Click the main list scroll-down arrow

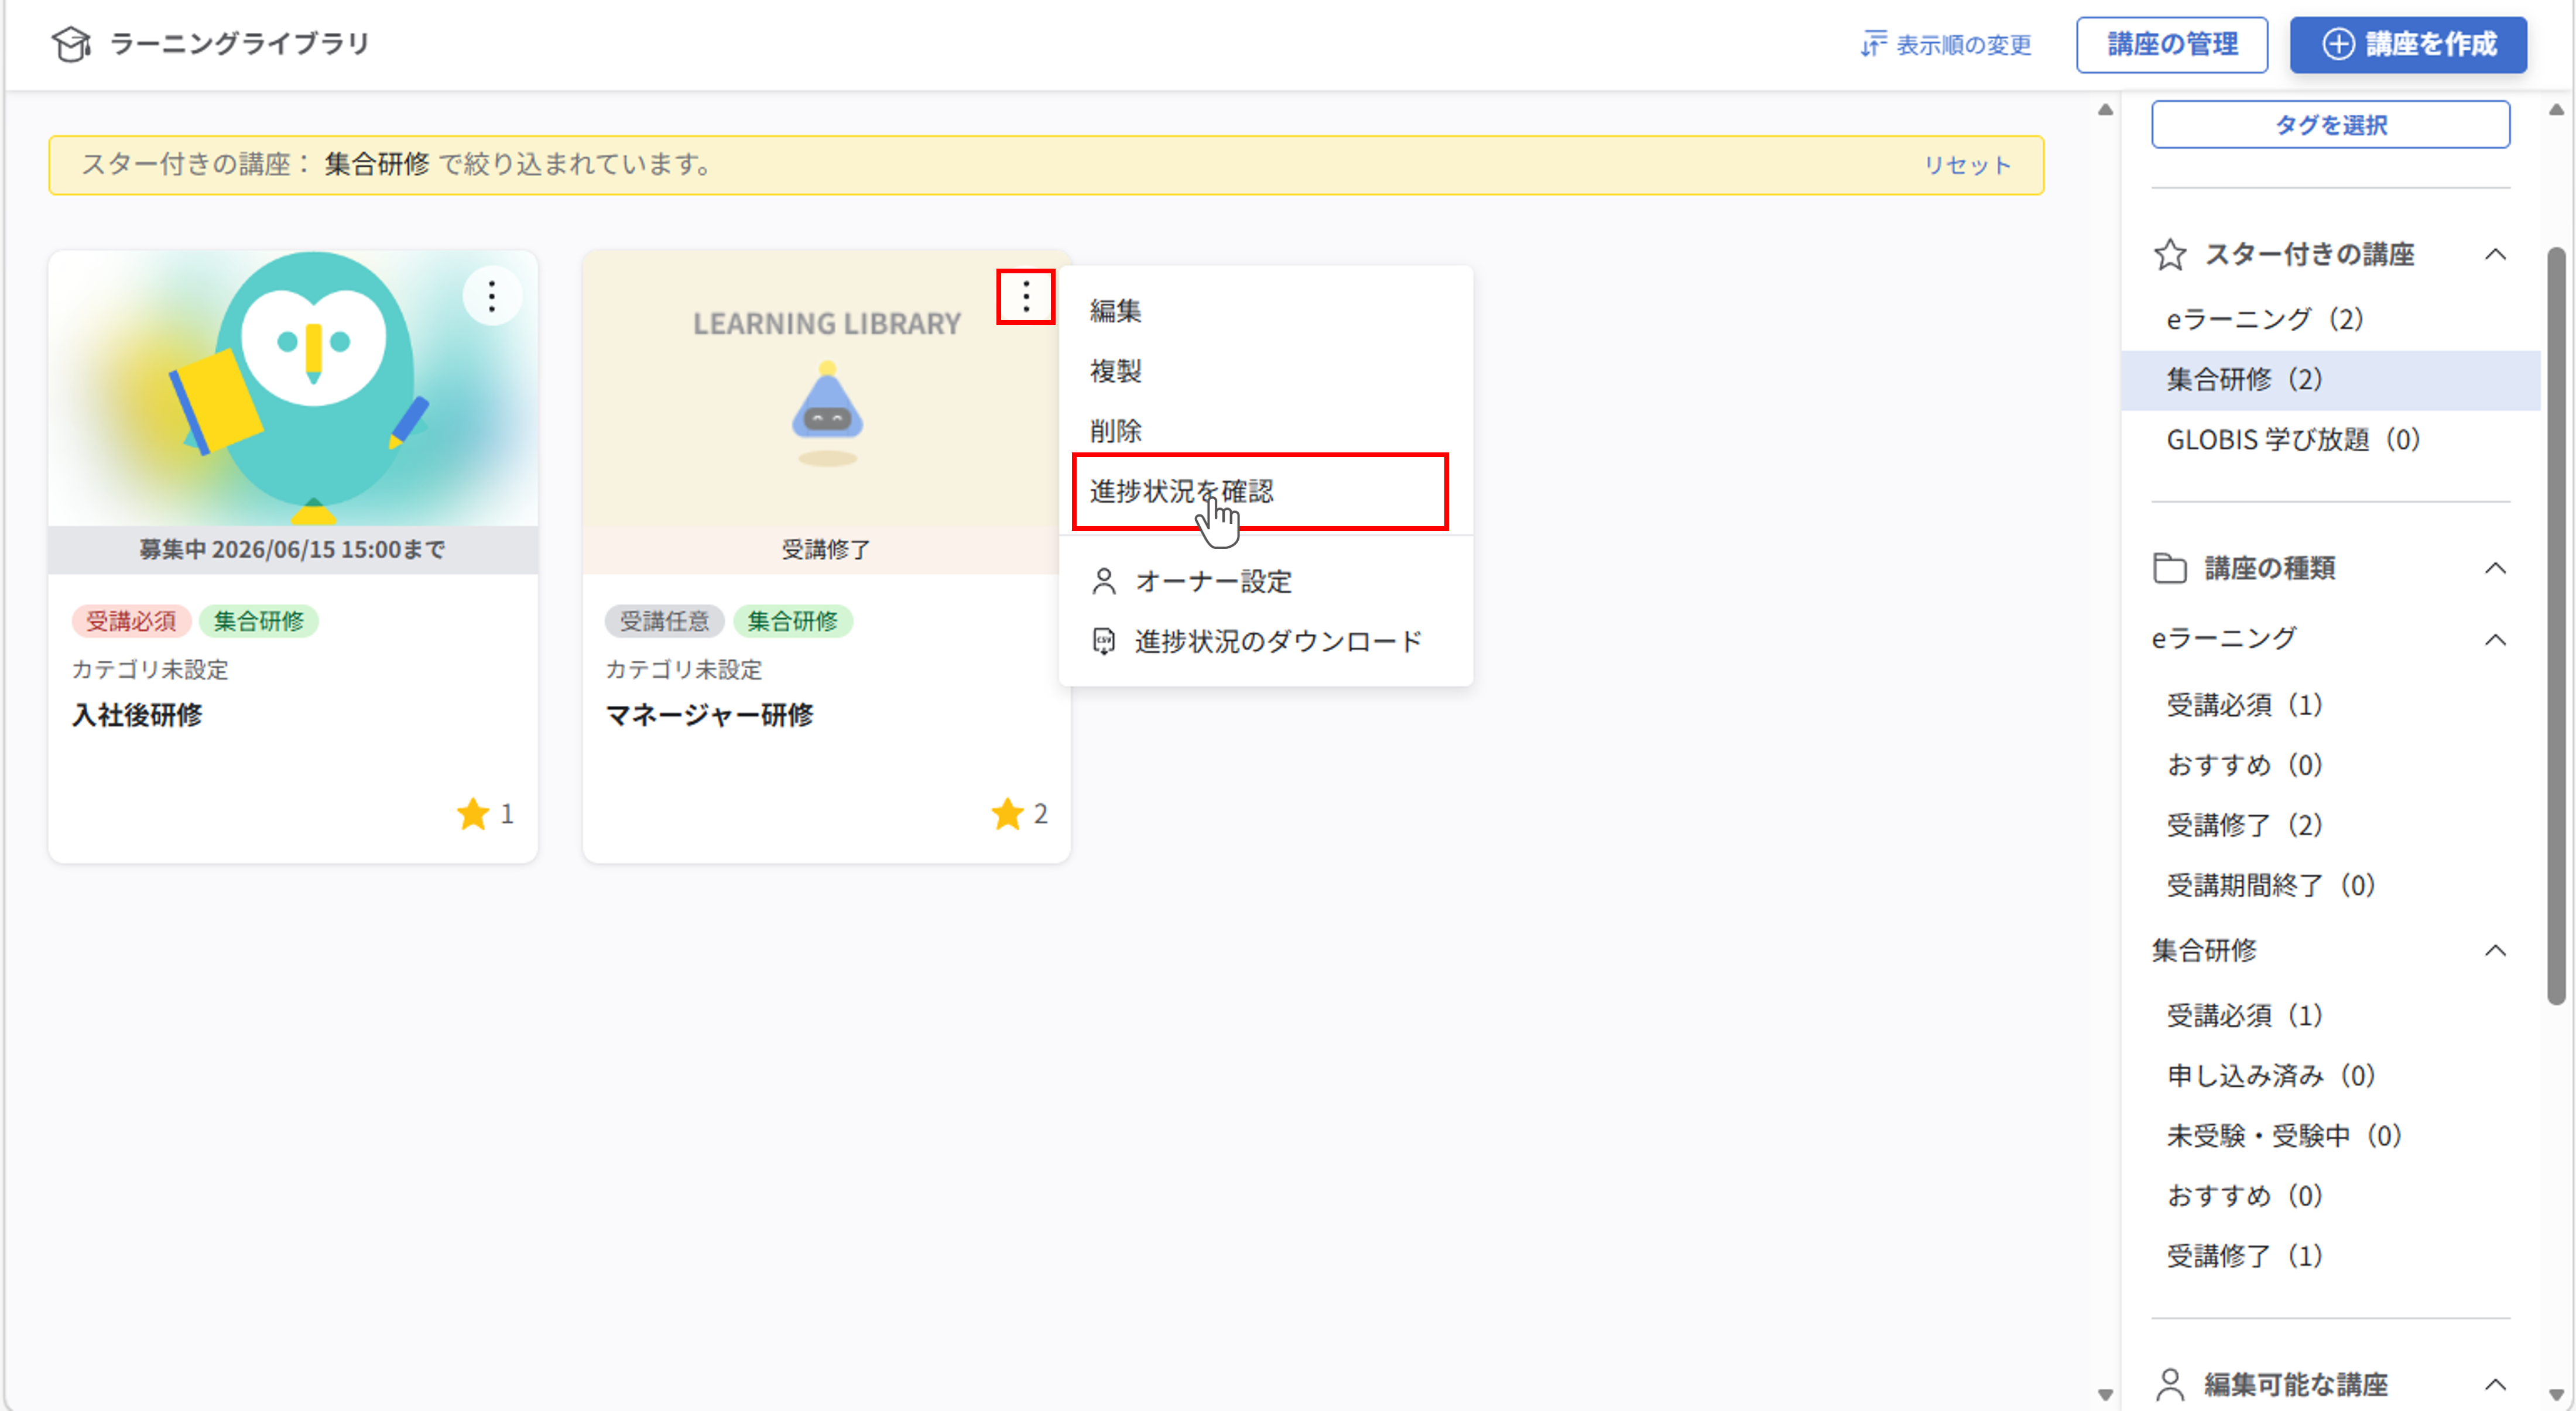(x=2105, y=1394)
